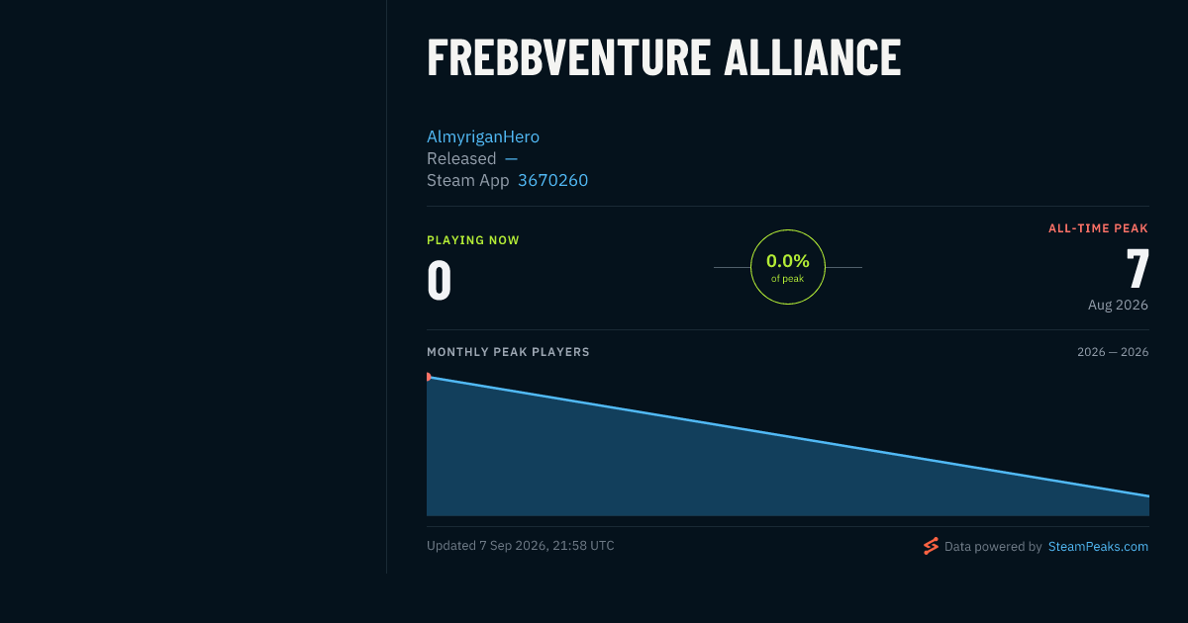
Task: Click the Playing Now label
Action: (473, 240)
